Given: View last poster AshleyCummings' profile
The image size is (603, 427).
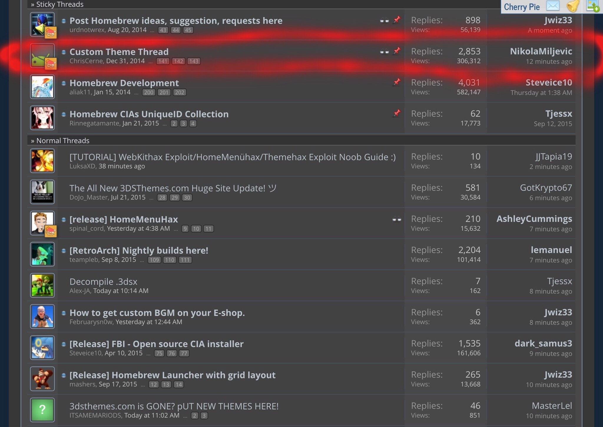Looking at the screenshot, I should coord(534,219).
